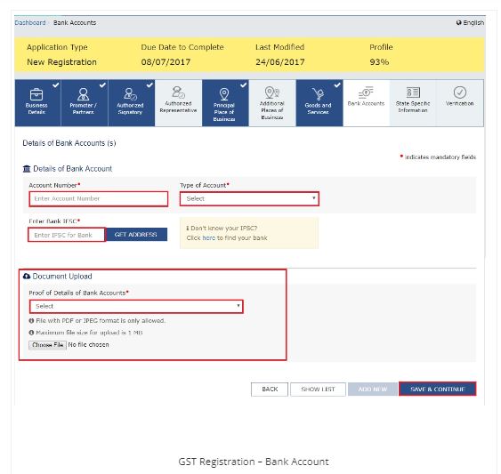Go to Dashboard breadcrumb link

(x=30, y=23)
